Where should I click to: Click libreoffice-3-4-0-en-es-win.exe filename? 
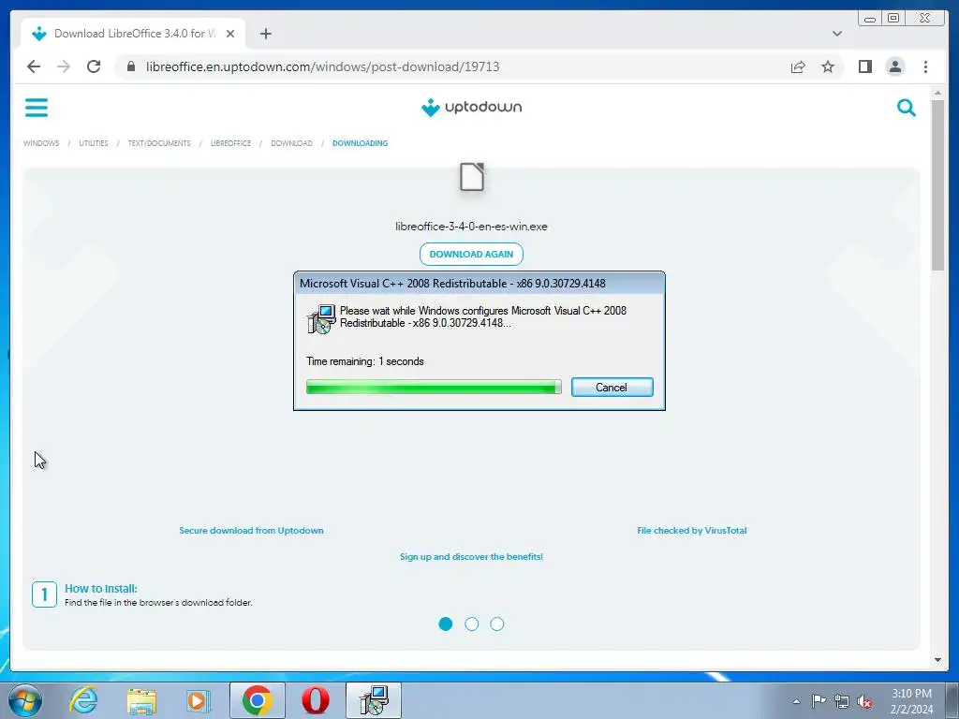[471, 227]
